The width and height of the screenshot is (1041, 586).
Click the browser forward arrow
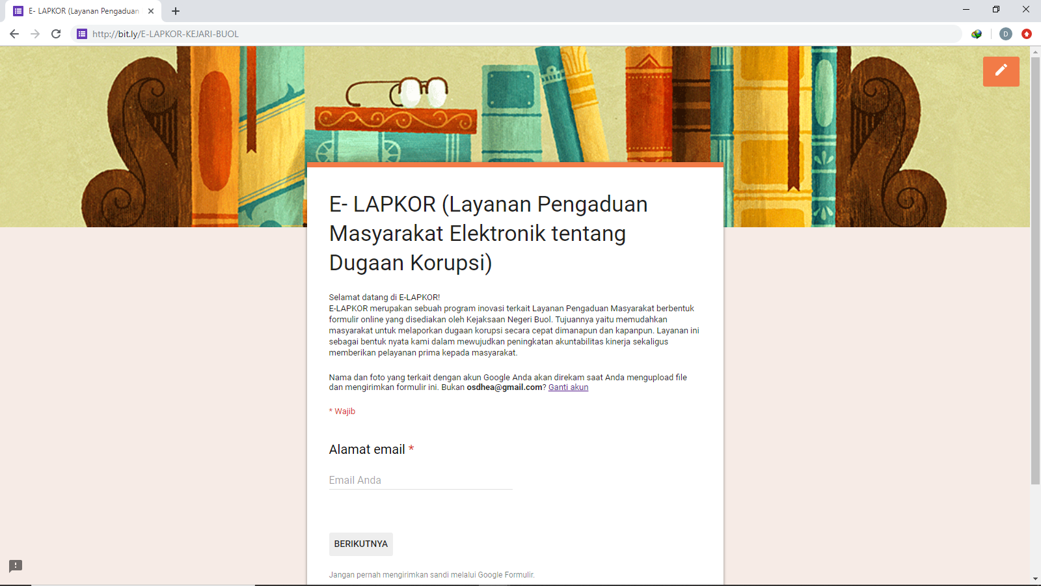(35, 34)
